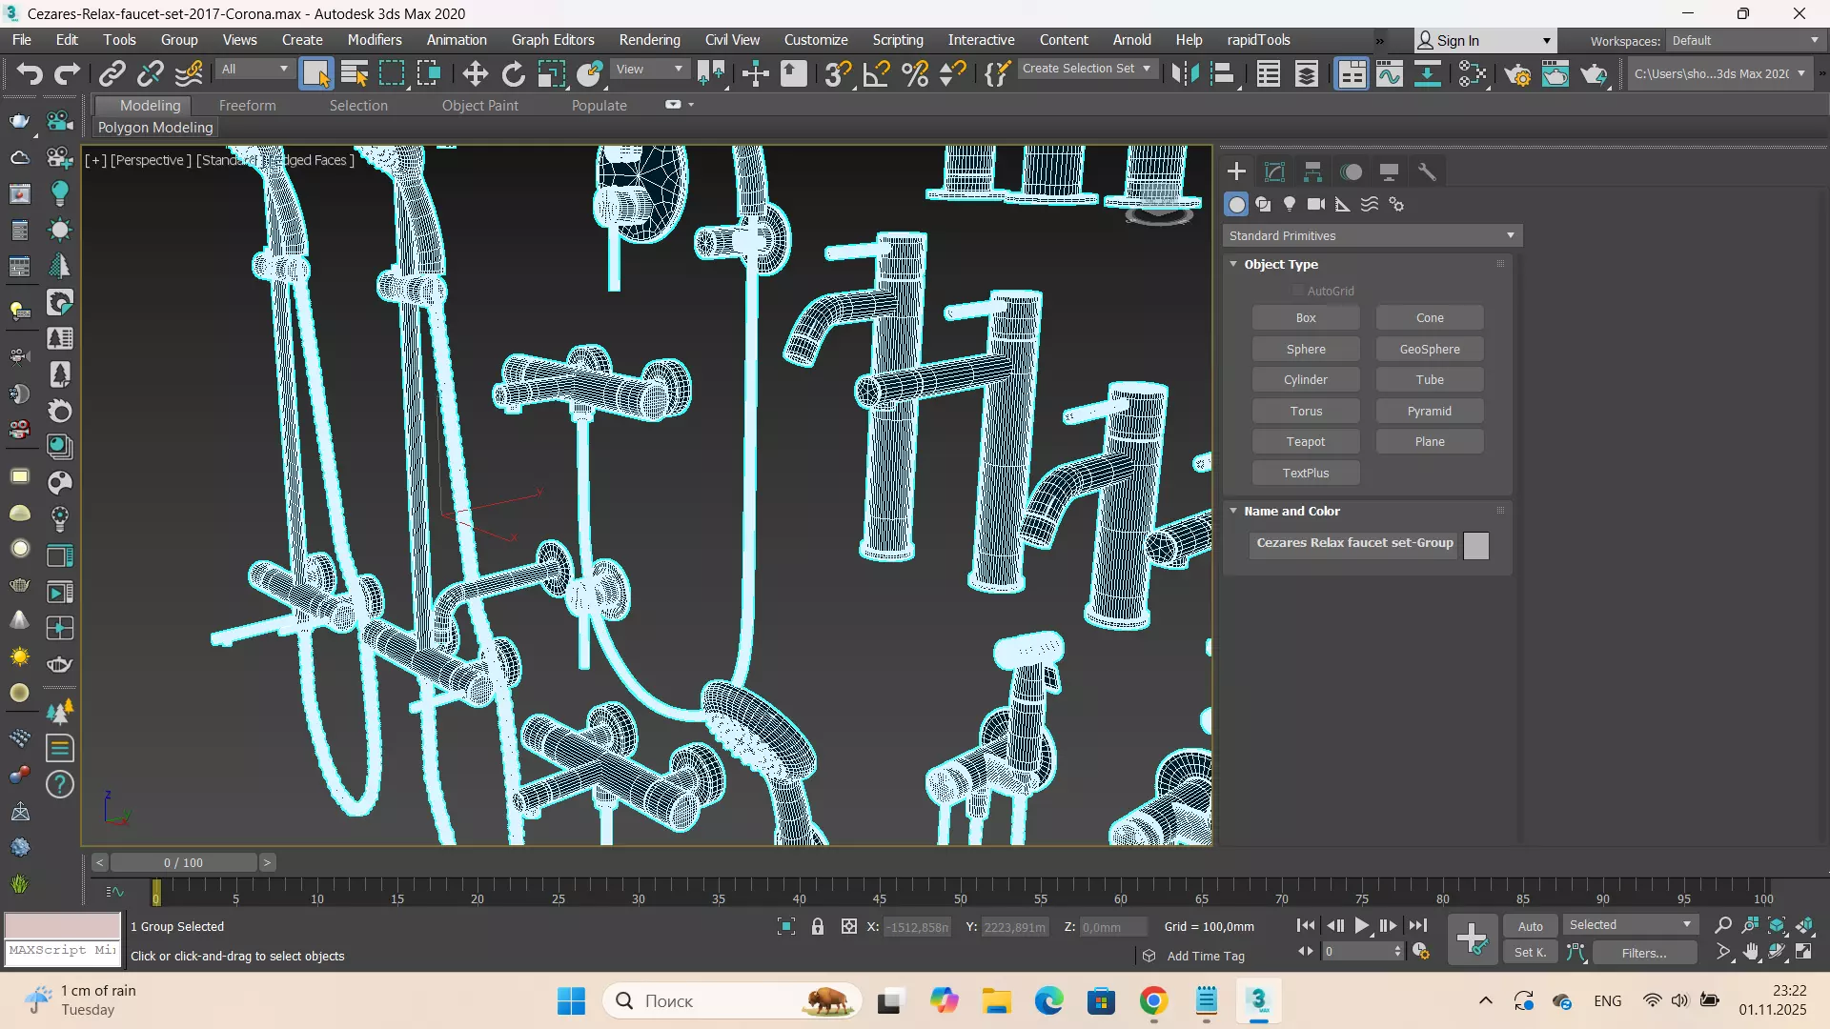Screen dimensions: 1830x1029
Task: Choose the Select and Scale tool
Action: 551,73
